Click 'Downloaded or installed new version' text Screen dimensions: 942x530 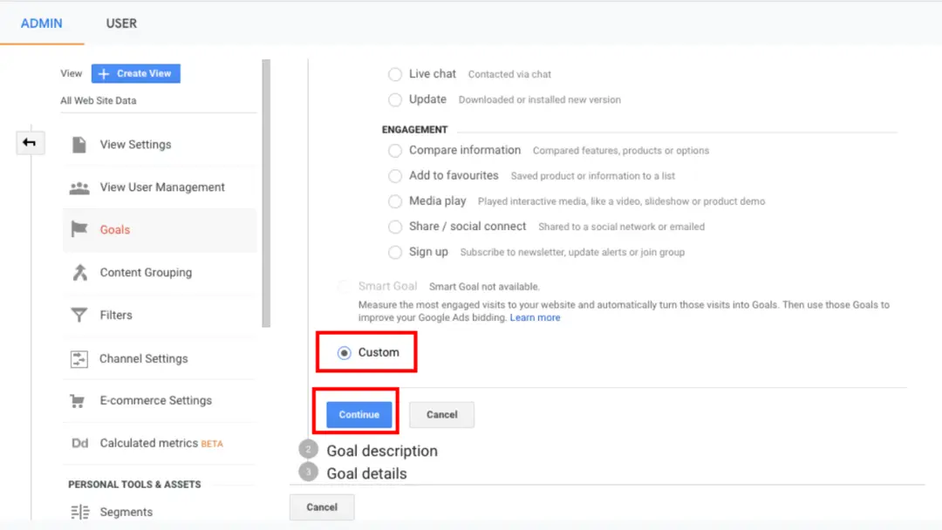point(540,99)
